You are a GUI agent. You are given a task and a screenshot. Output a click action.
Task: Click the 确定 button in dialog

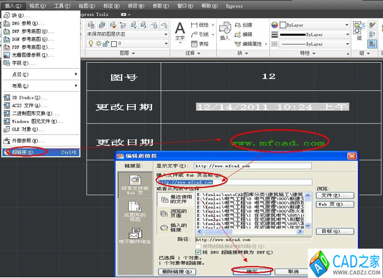[252, 272]
